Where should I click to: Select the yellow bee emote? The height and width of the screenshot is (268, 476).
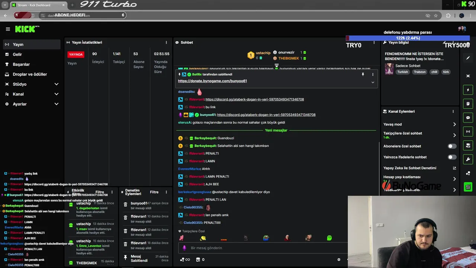(x=203, y=238)
